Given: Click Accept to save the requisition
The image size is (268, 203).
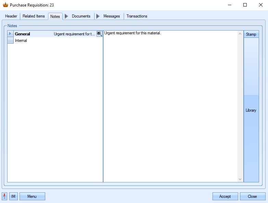Looking at the screenshot, I should point(225,196).
